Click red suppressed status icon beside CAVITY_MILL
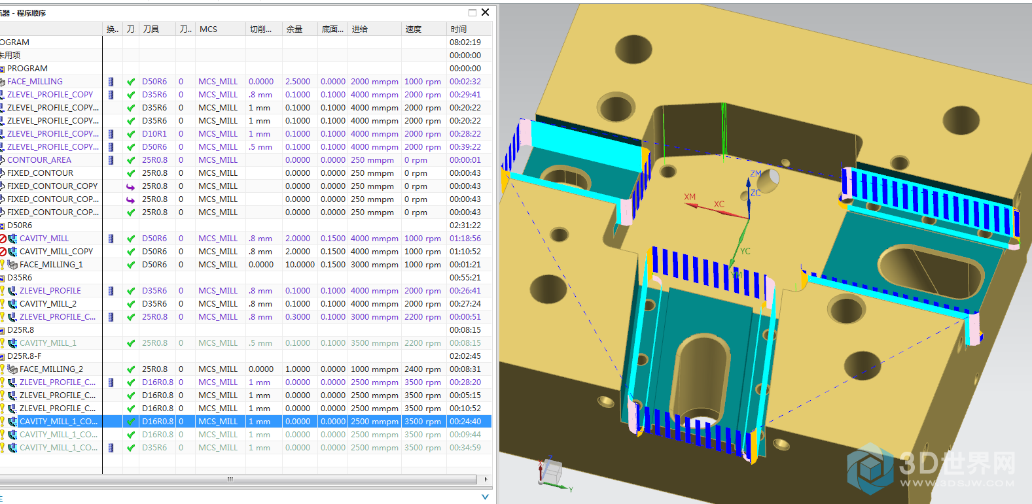1032x504 pixels. [x=3, y=239]
